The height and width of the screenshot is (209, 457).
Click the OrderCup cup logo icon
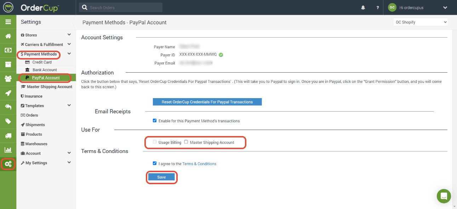click(x=8, y=7)
